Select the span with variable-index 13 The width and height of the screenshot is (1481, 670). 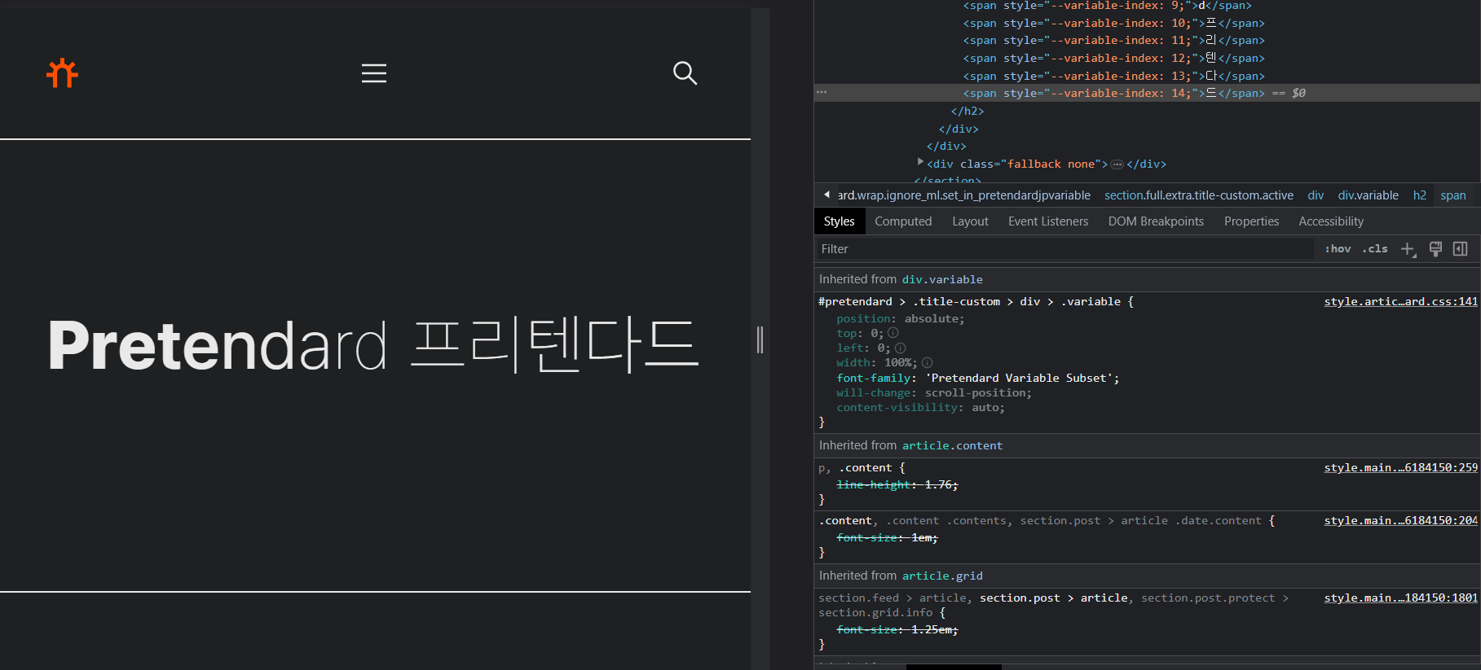click(1113, 76)
